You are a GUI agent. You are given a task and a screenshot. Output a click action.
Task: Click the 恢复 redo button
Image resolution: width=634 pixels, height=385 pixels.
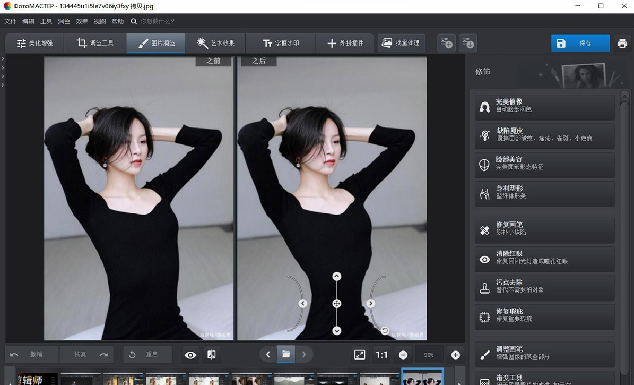point(86,355)
